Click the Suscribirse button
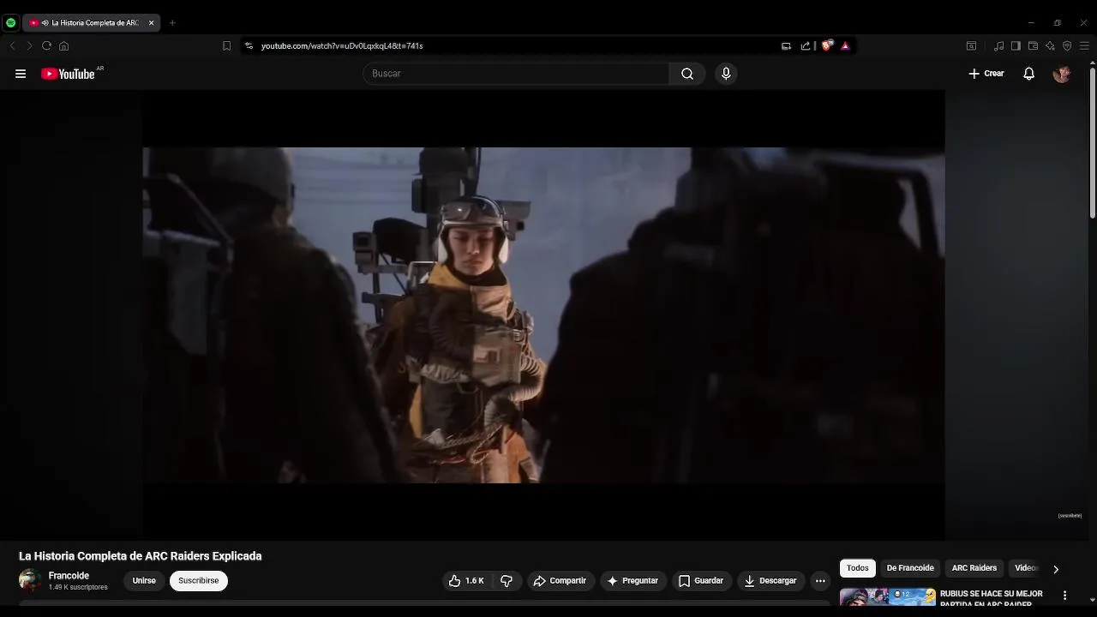 pyautogui.click(x=199, y=581)
